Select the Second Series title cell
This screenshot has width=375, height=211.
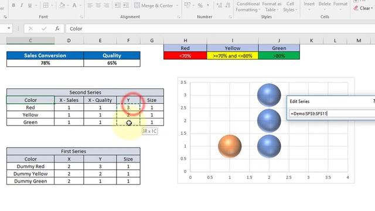click(85, 93)
